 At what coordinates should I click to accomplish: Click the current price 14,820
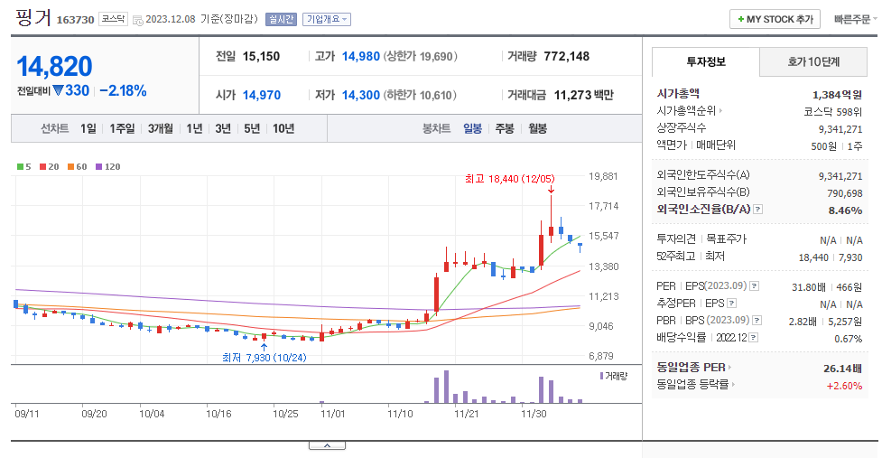click(54, 66)
